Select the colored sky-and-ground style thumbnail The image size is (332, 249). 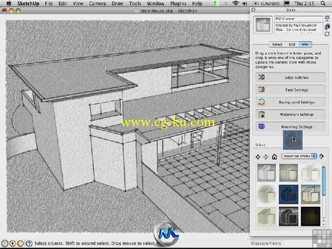(311, 194)
